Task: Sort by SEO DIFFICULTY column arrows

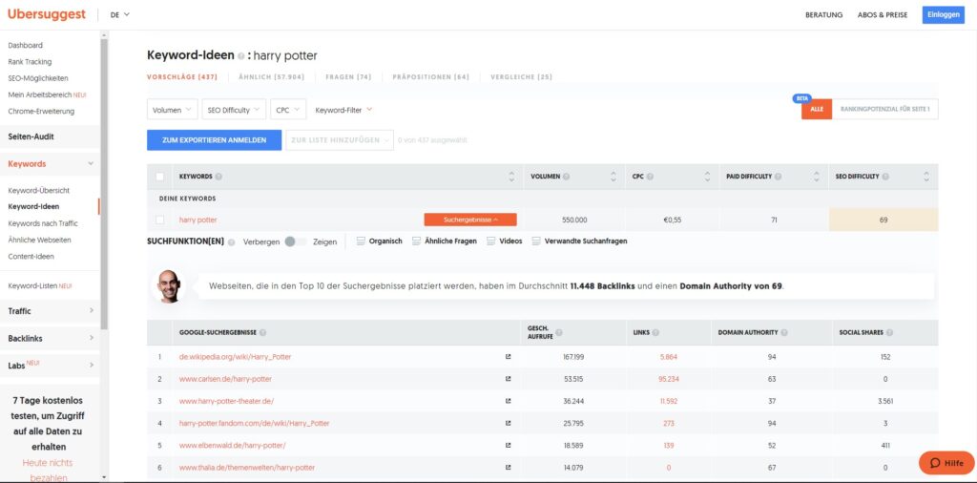Action: coord(926,177)
